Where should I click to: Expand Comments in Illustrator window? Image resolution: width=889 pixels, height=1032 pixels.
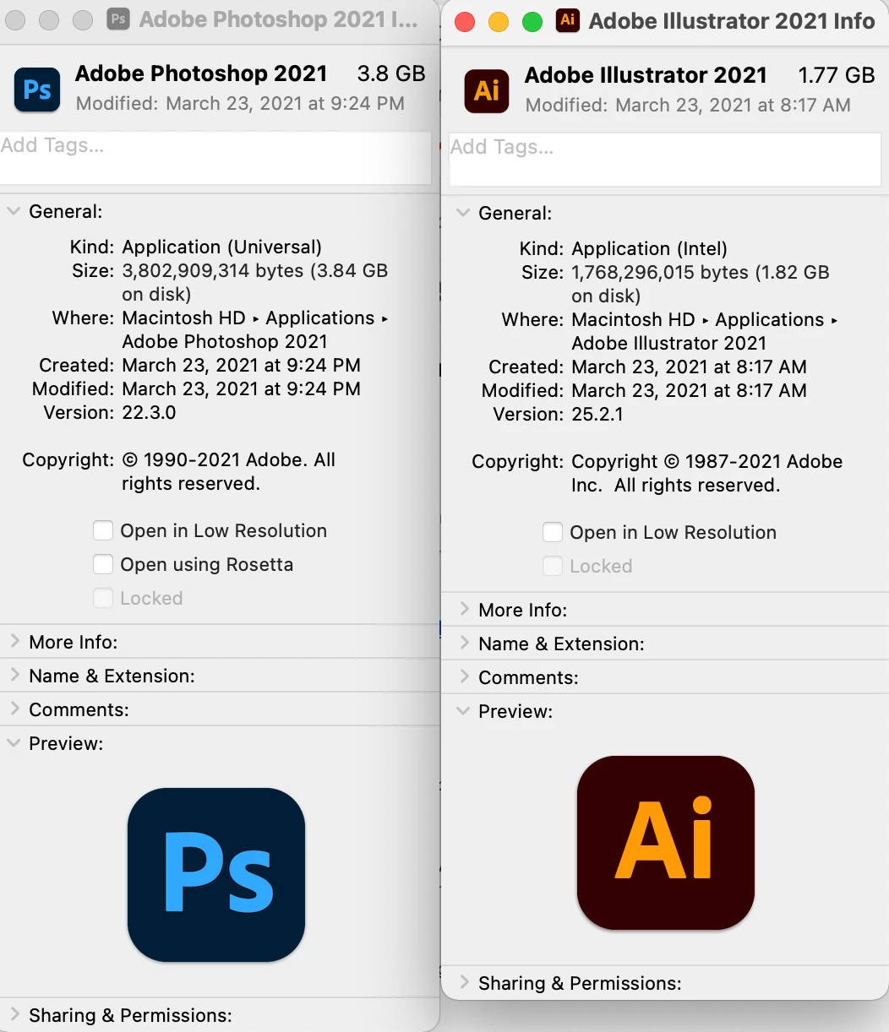(463, 676)
